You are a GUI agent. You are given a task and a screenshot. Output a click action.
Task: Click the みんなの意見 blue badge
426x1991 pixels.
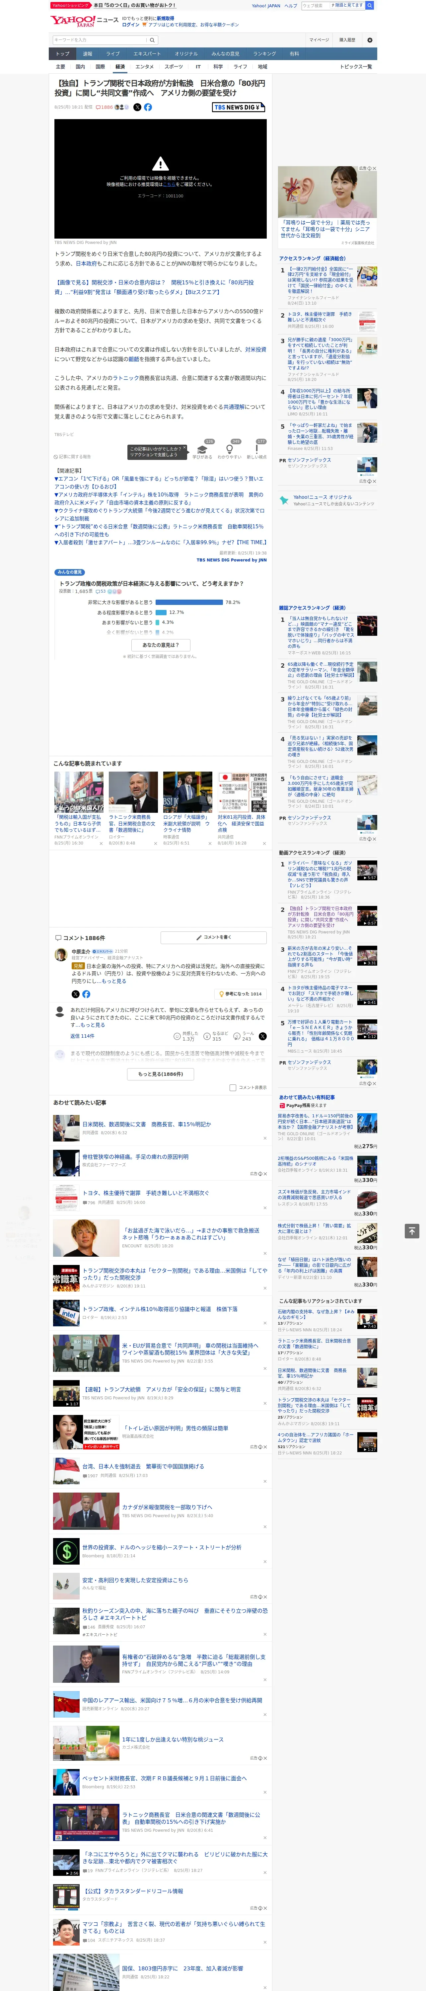pos(70,572)
